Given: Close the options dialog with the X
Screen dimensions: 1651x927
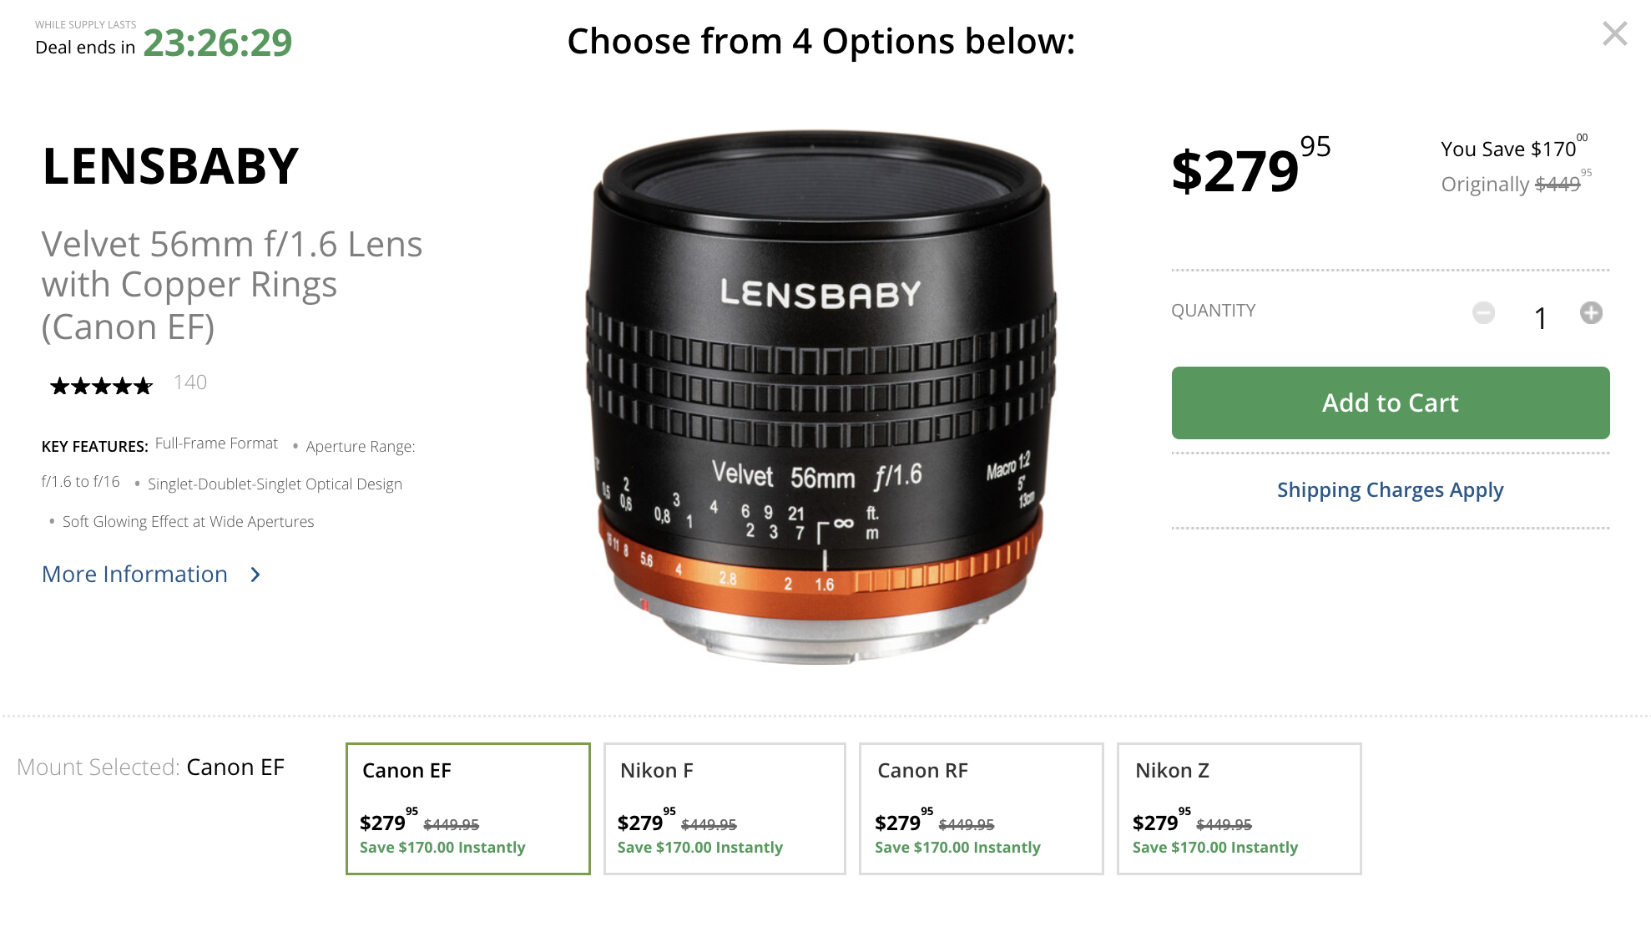Looking at the screenshot, I should pos(1614,34).
